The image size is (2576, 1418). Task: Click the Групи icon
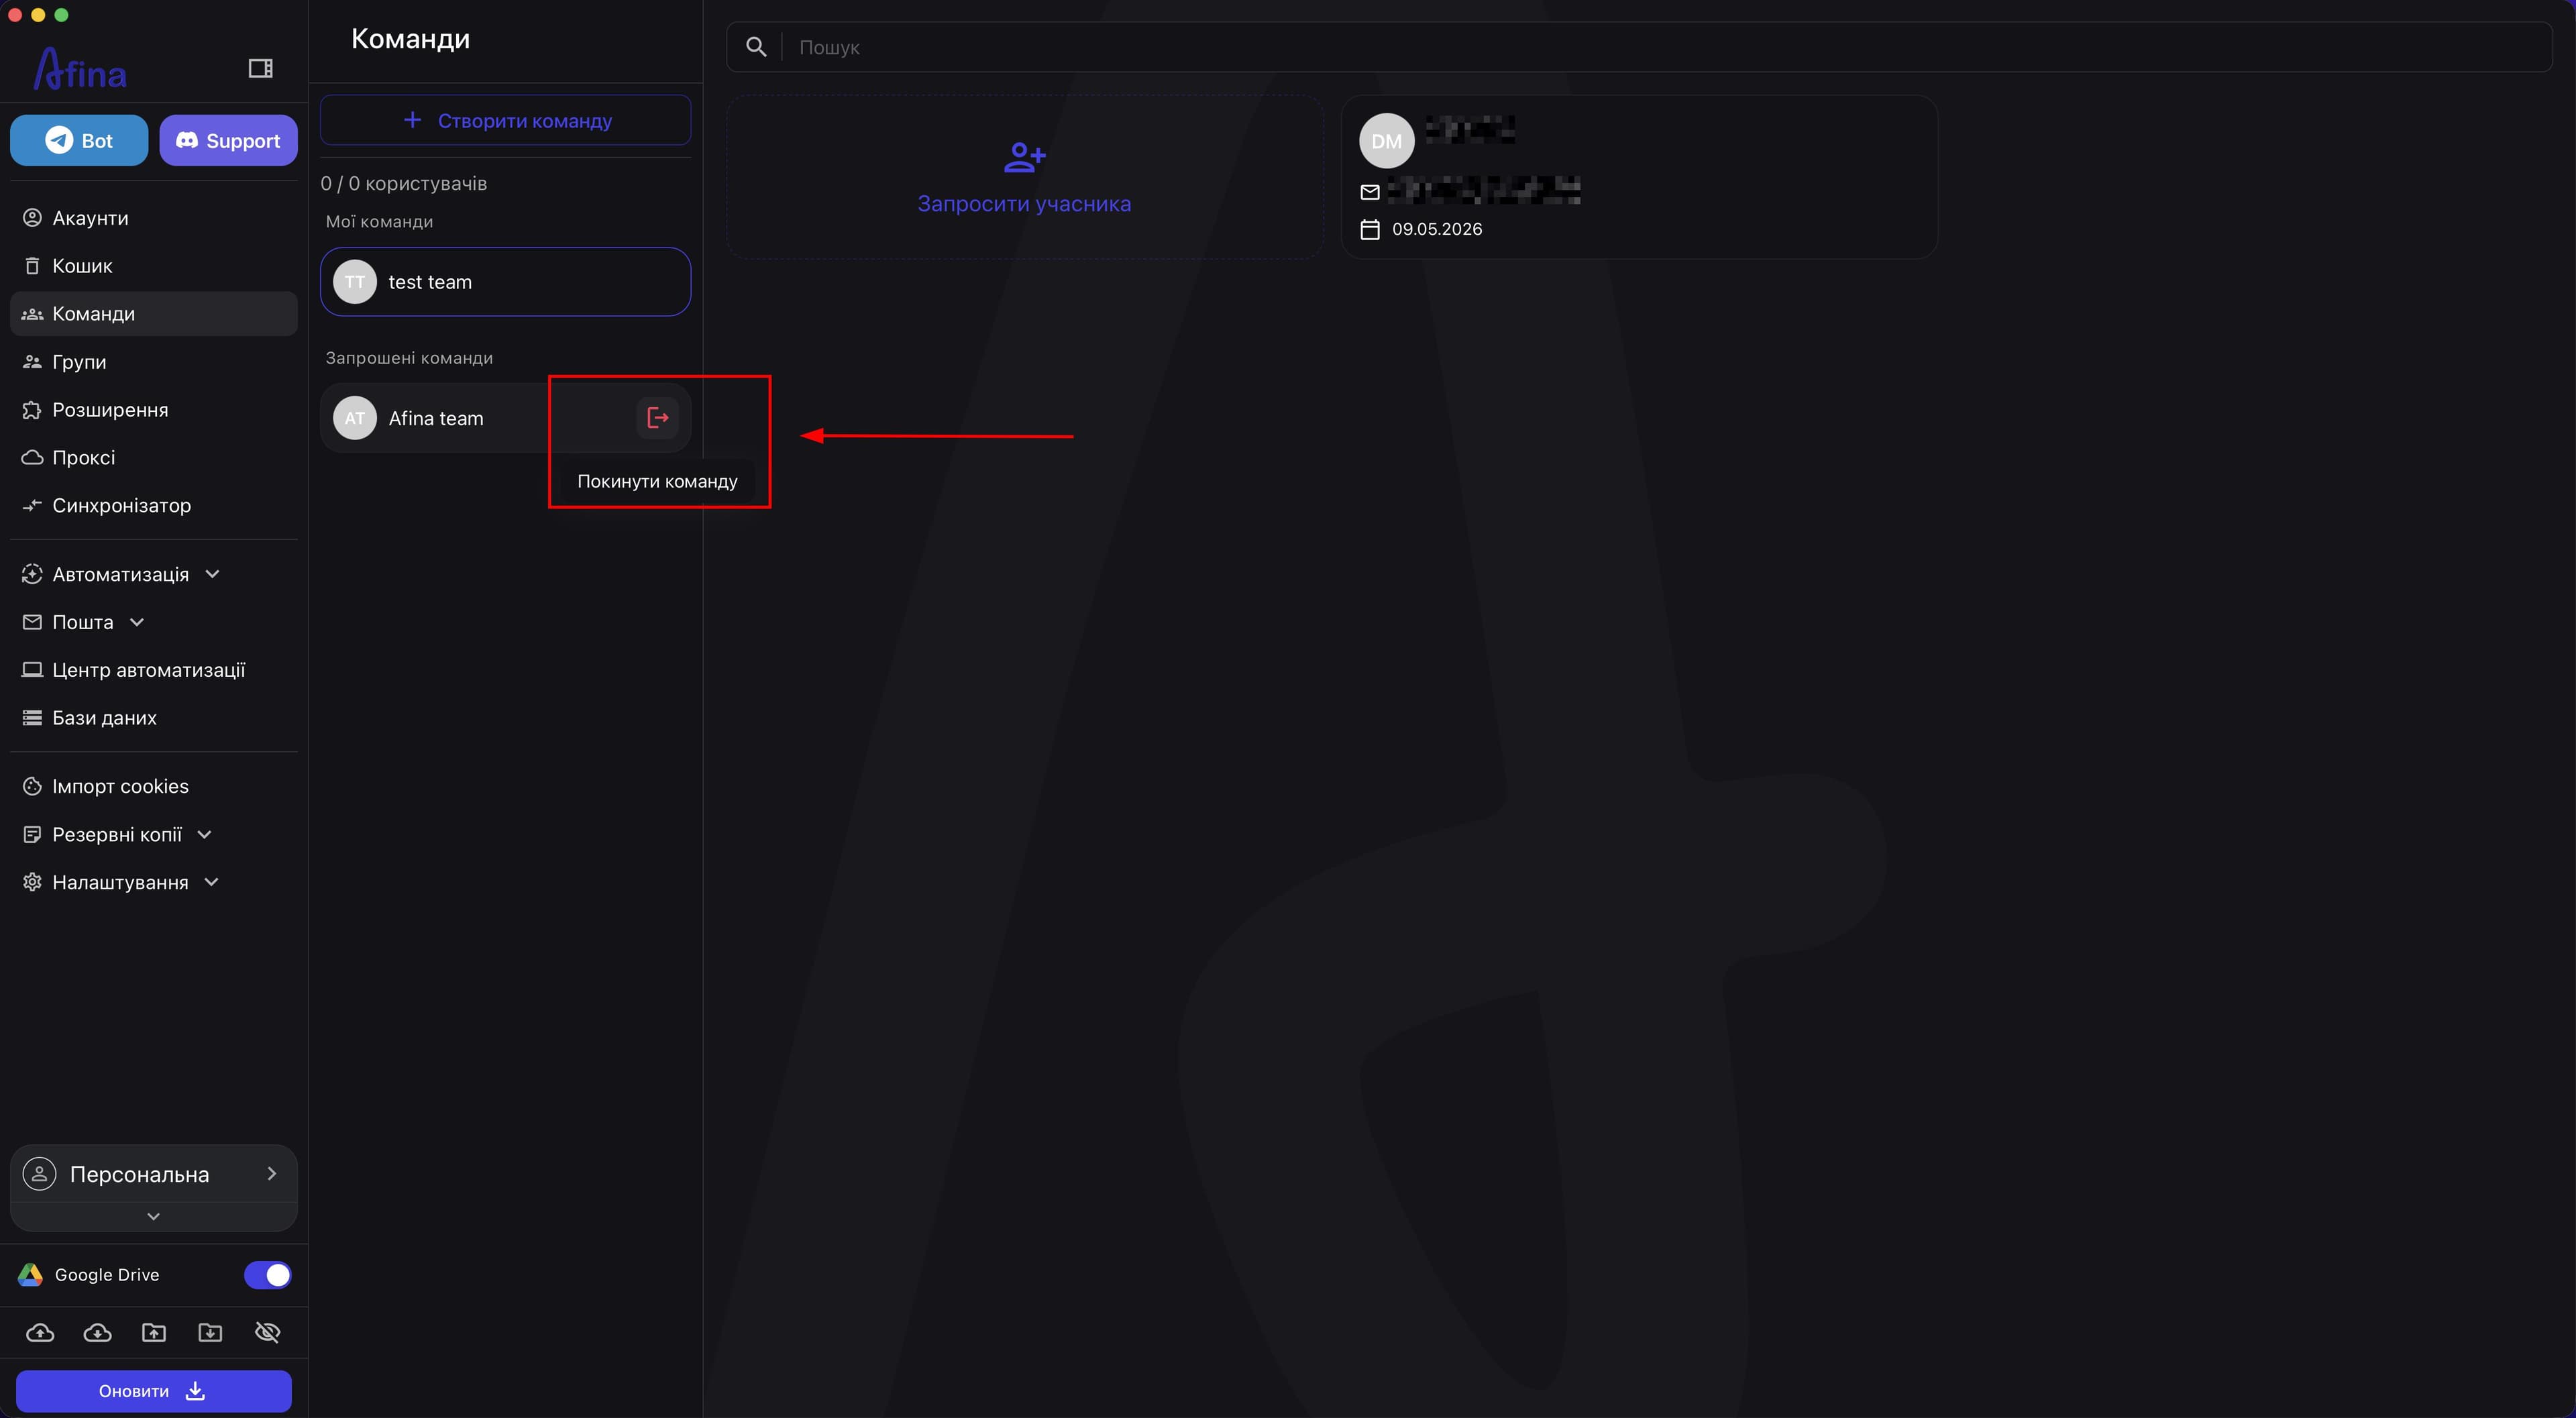(32, 362)
